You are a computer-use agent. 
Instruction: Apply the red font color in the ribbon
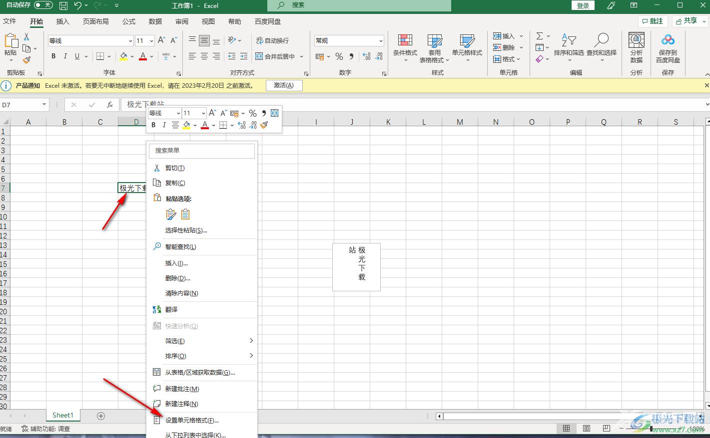pyautogui.click(x=143, y=56)
